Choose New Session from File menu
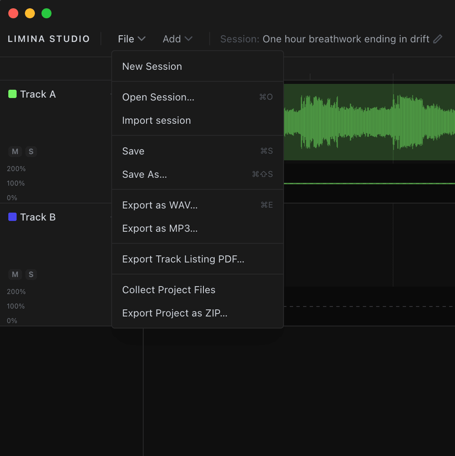This screenshot has height=456, width=455. click(198, 66)
